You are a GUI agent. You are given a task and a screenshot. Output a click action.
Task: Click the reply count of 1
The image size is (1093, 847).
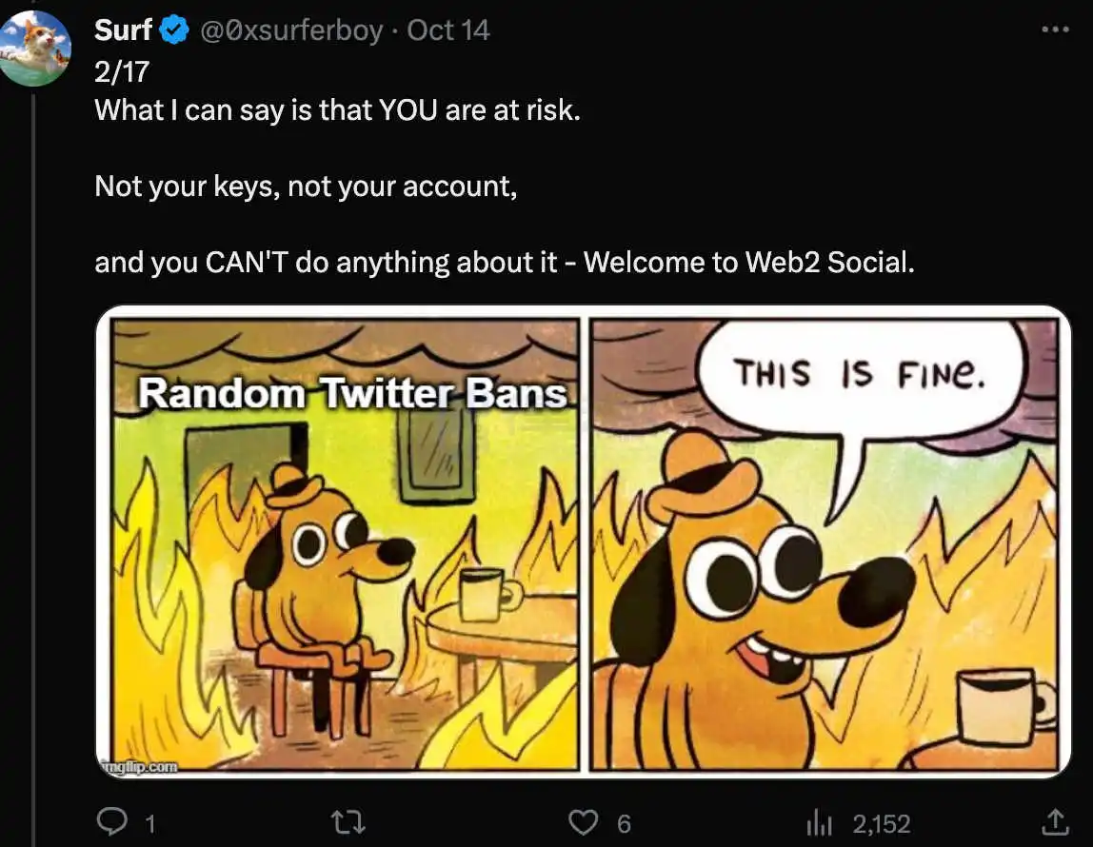tap(149, 823)
